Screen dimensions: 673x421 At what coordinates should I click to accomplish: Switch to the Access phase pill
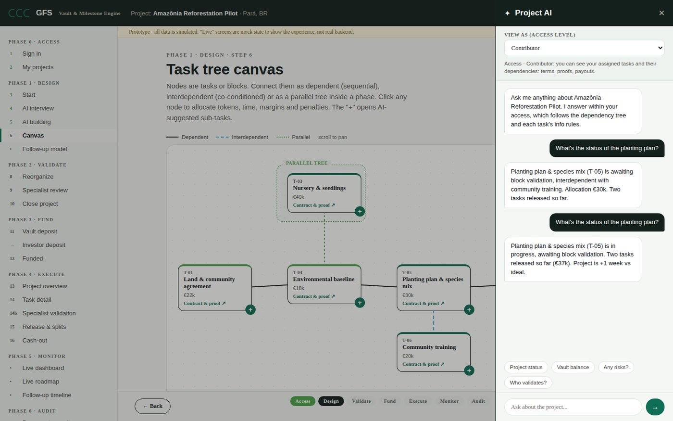(x=303, y=401)
